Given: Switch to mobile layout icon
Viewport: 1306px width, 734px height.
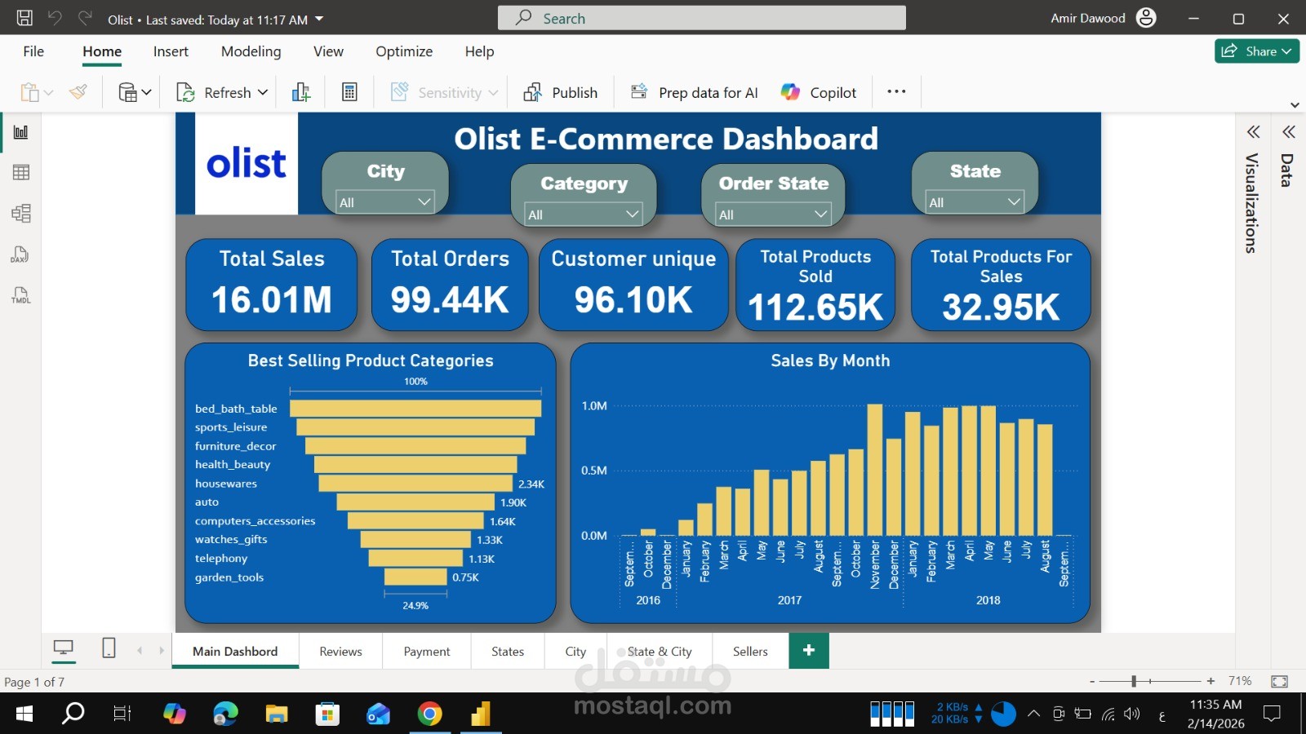Looking at the screenshot, I should point(109,648).
